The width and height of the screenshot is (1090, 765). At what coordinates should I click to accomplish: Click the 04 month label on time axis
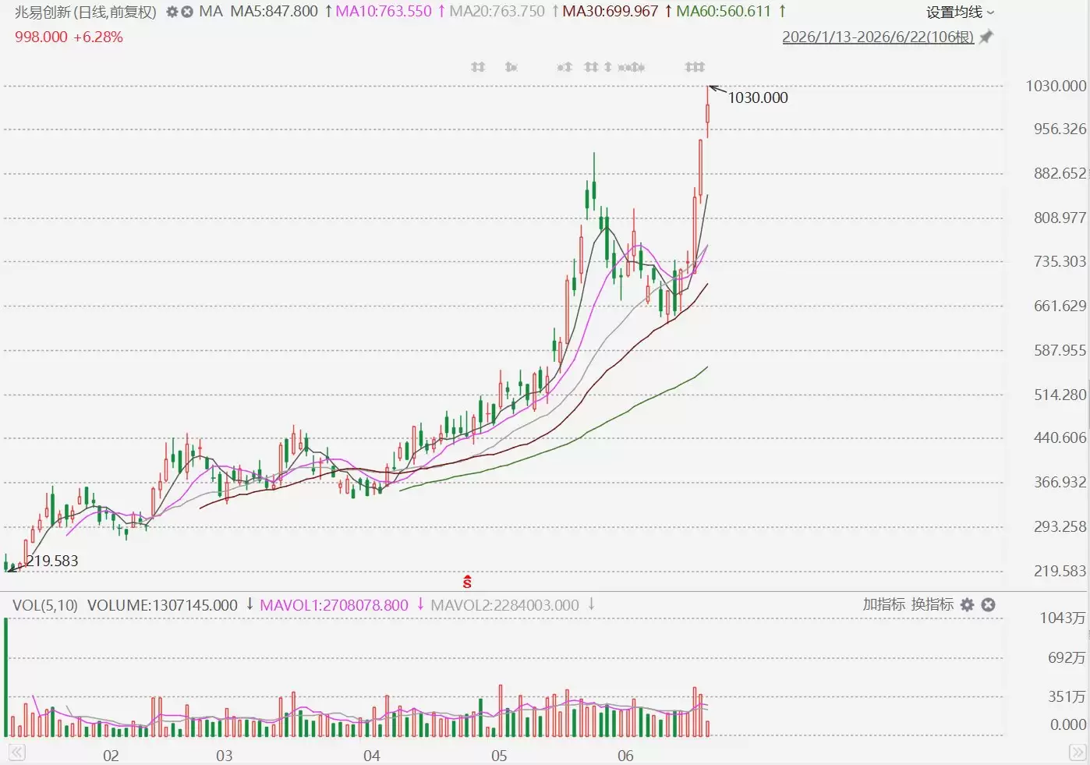(372, 756)
